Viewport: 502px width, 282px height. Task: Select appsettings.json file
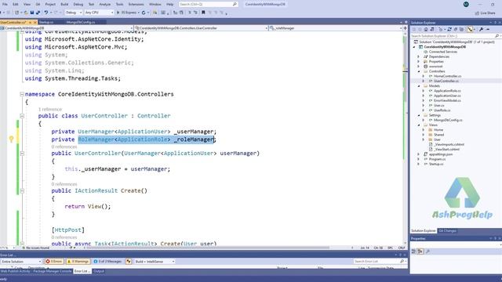tap(441, 154)
